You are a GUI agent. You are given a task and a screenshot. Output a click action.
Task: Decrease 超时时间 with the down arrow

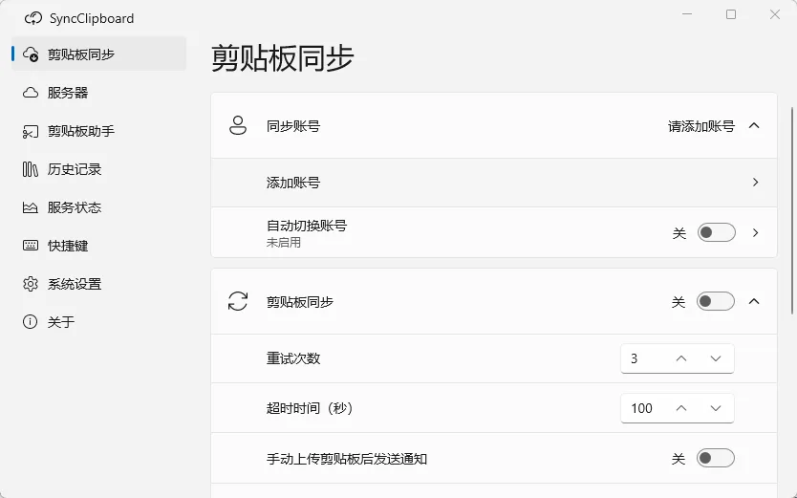(716, 408)
